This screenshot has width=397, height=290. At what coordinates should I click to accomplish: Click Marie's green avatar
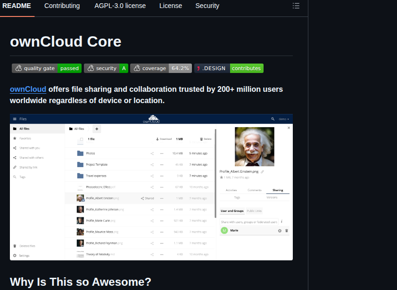(x=224, y=231)
